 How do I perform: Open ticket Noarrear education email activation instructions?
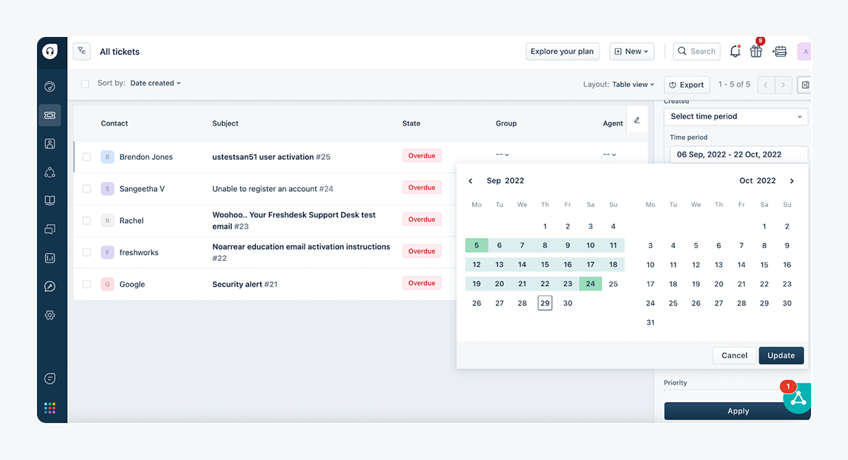301,252
